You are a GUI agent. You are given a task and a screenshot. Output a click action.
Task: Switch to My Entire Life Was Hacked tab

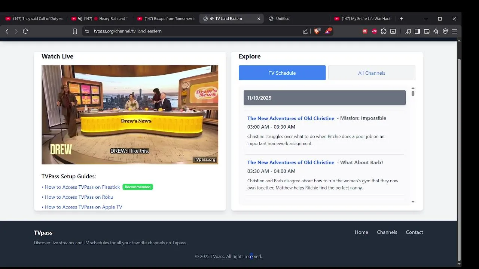point(363,19)
